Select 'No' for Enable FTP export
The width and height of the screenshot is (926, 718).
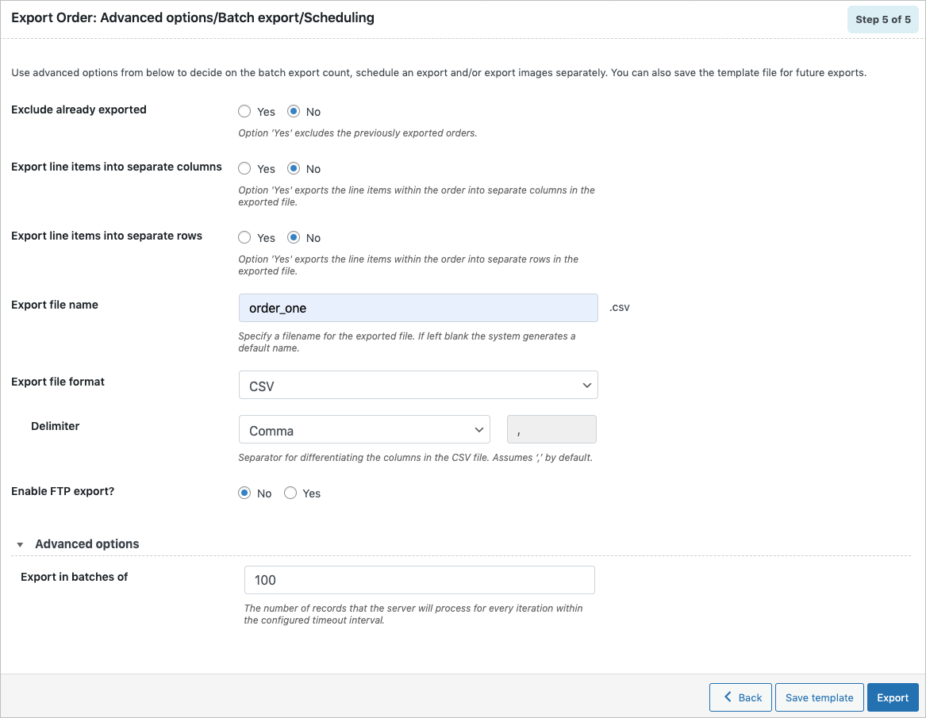[245, 493]
